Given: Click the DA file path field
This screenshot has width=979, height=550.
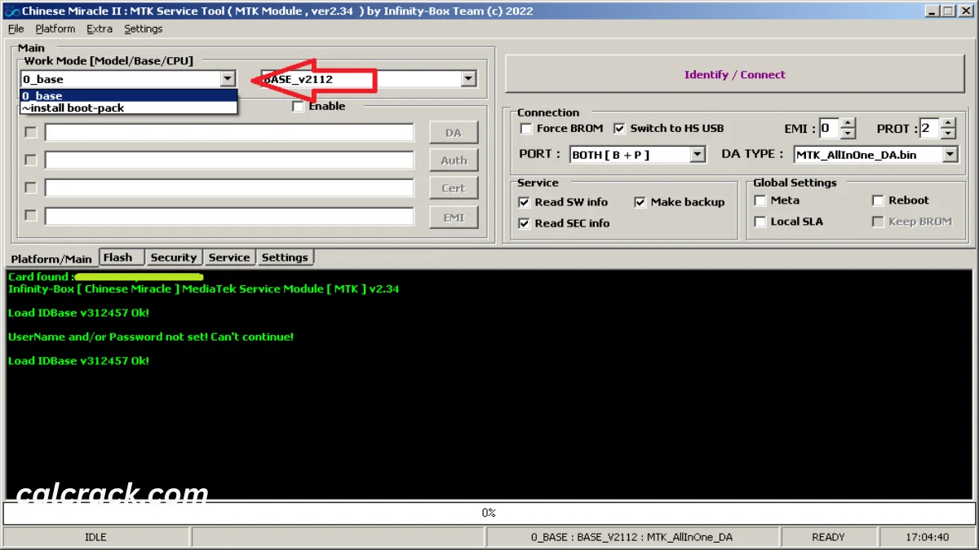Looking at the screenshot, I should pyautogui.click(x=229, y=133).
